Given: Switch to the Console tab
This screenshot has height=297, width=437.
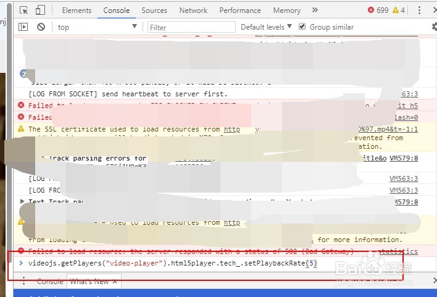Looking at the screenshot, I should pos(117,10).
